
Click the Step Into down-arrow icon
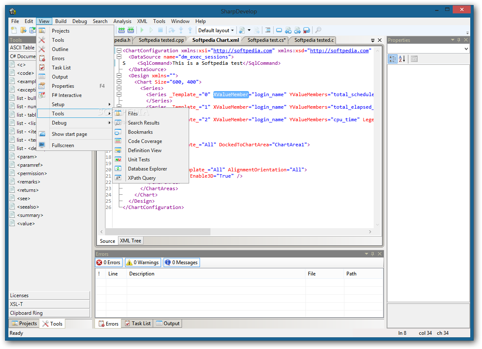coord(181,30)
